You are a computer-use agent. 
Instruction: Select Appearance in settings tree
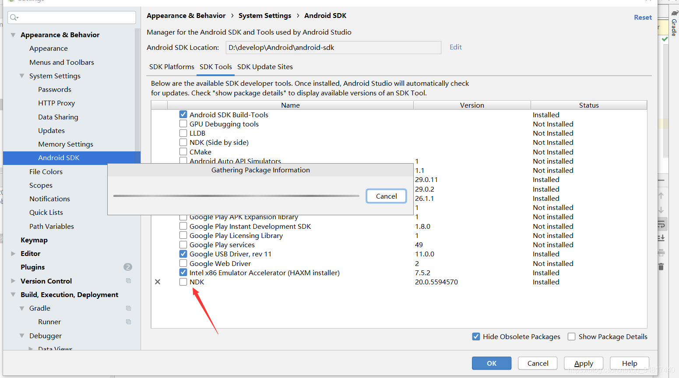pyautogui.click(x=49, y=49)
